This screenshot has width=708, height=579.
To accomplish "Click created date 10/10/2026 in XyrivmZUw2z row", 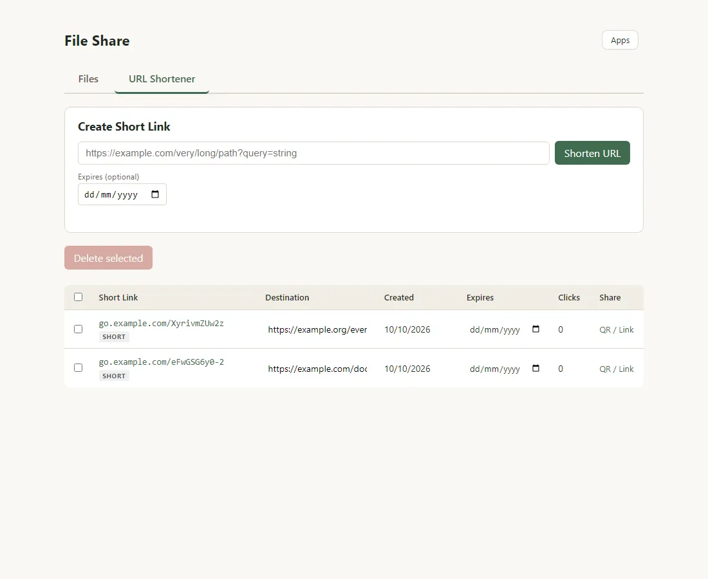I will (407, 329).
